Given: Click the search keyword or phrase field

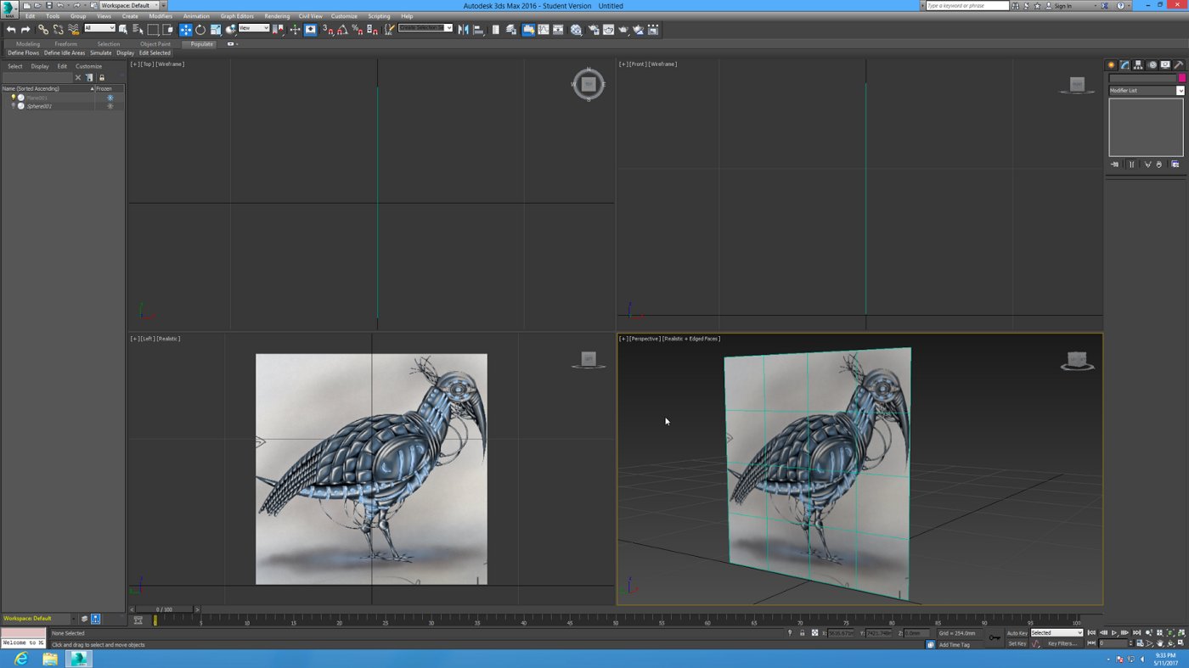Looking at the screenshot, I should (966, 5).
